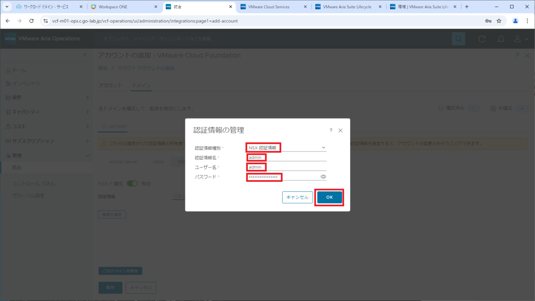Toggle the NSX-T 構成 switch
Viewport: 535px width, 301px height.
[x=132, y=183]
